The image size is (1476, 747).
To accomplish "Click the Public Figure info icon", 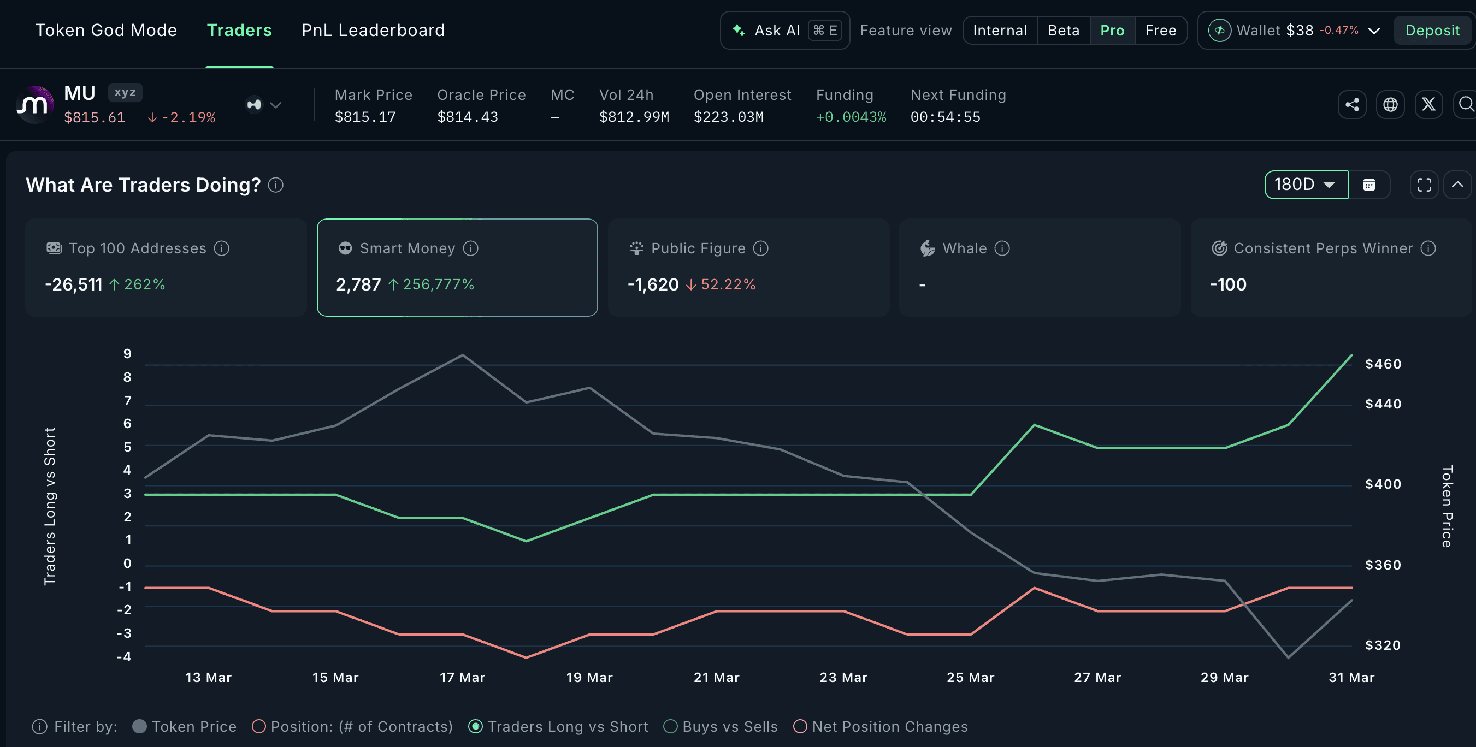I will click(x=760, y=248).
